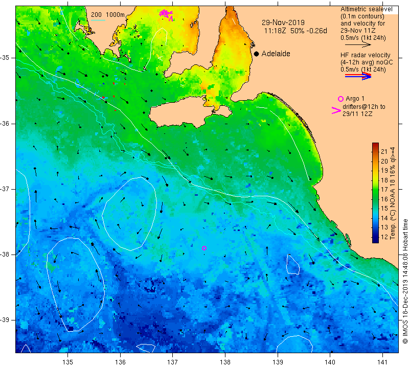Click the 136 longitude axis label
The width and height of the screenshot is (409, 368).
120,362
